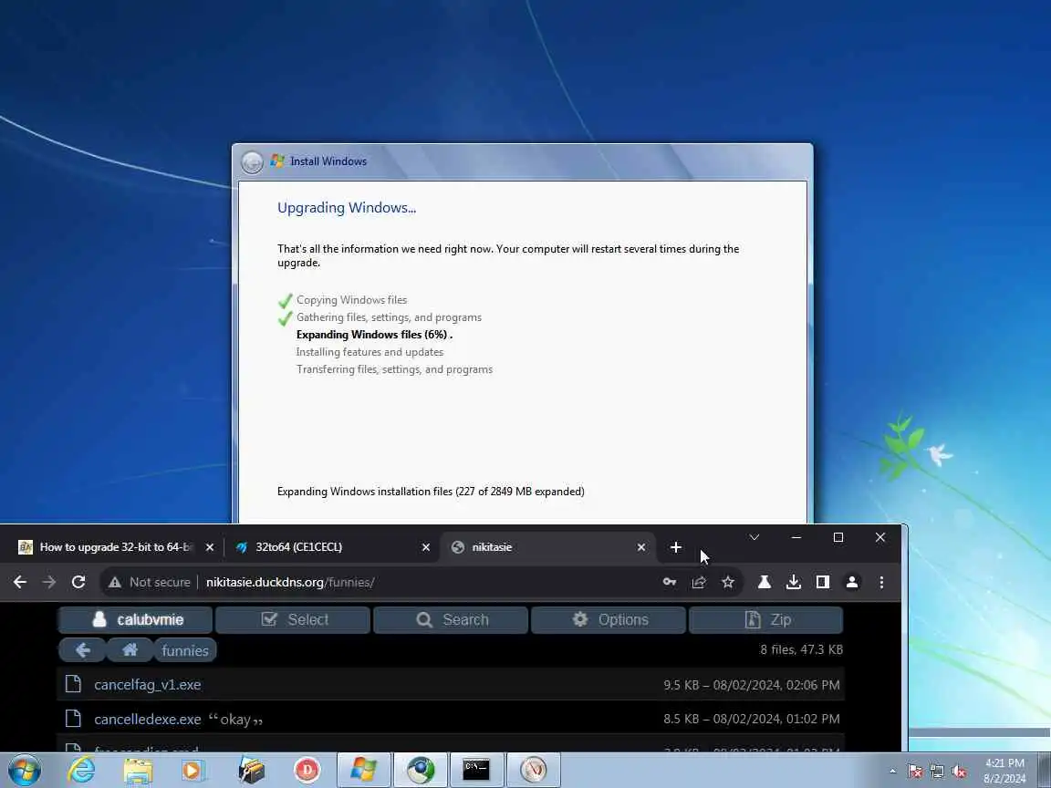Open the network status tray icon
1051x788 pixels.
click(x=937, y=772)
